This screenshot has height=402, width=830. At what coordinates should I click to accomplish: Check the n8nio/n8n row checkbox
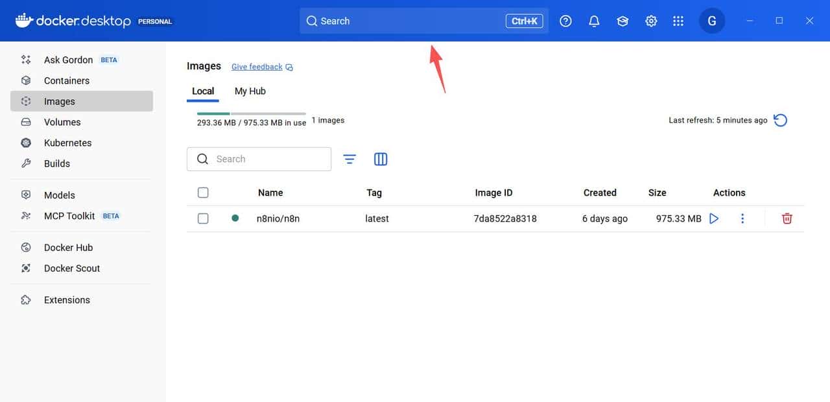tap(203, 219)
